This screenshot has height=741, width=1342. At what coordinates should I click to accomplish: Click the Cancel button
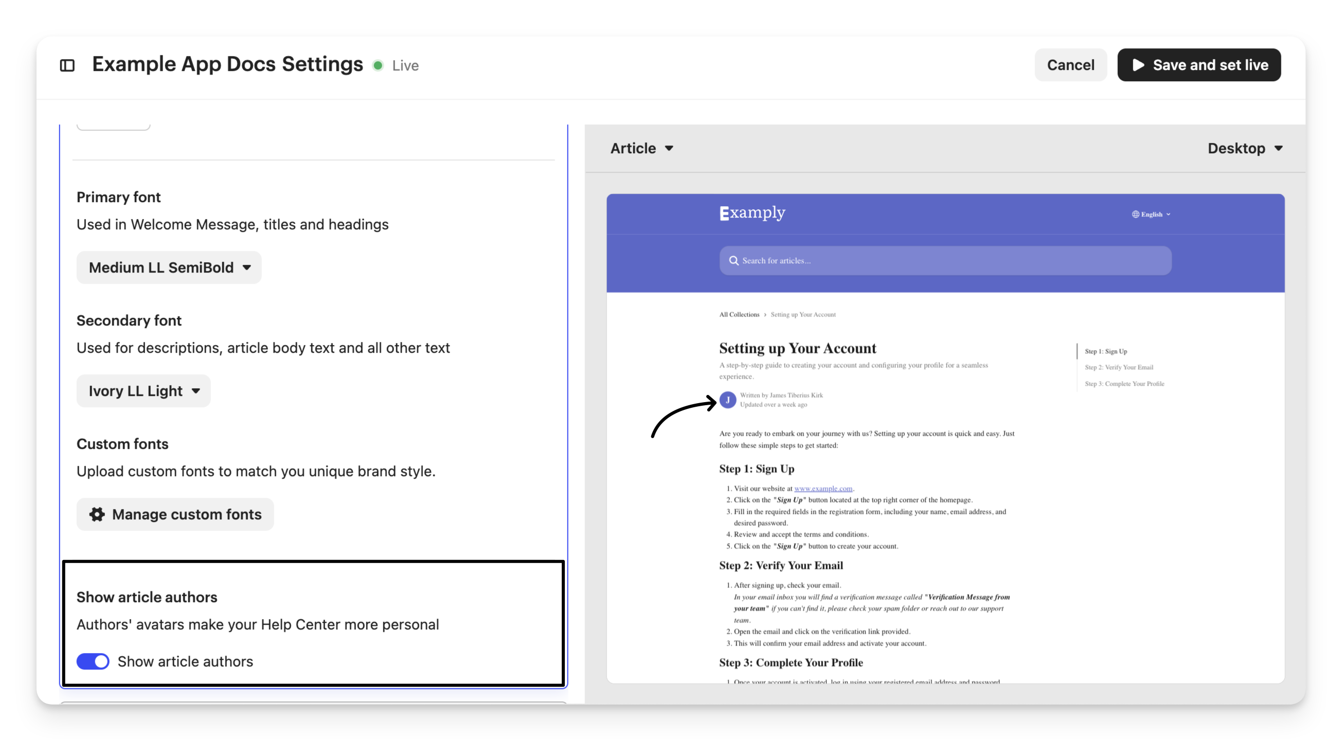pyautogui.click(x=1070, y=65)
